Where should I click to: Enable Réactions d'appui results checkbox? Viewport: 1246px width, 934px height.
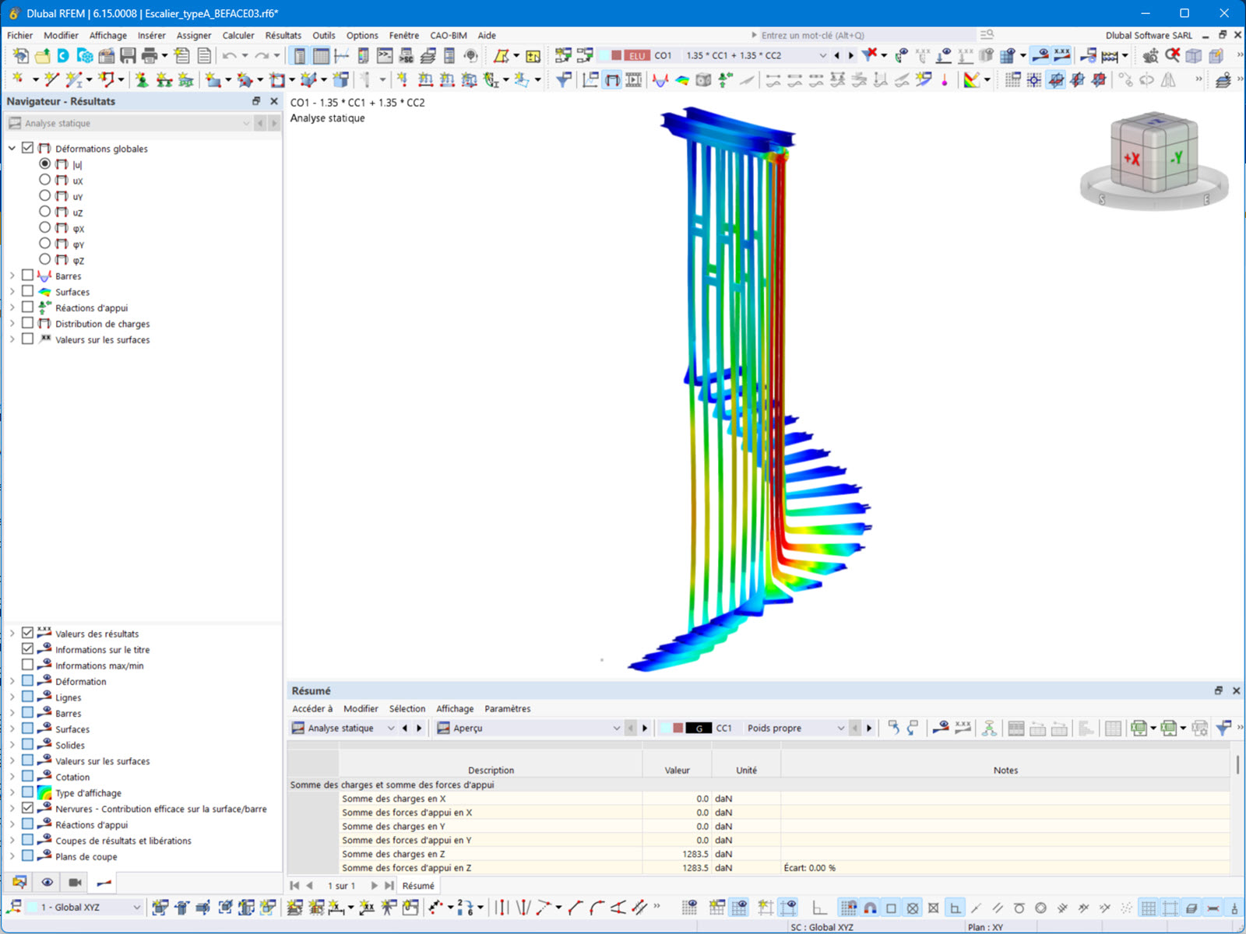point(28,307)
